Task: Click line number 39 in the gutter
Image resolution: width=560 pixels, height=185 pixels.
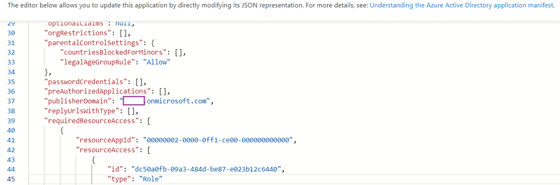Action: [11, 120]
